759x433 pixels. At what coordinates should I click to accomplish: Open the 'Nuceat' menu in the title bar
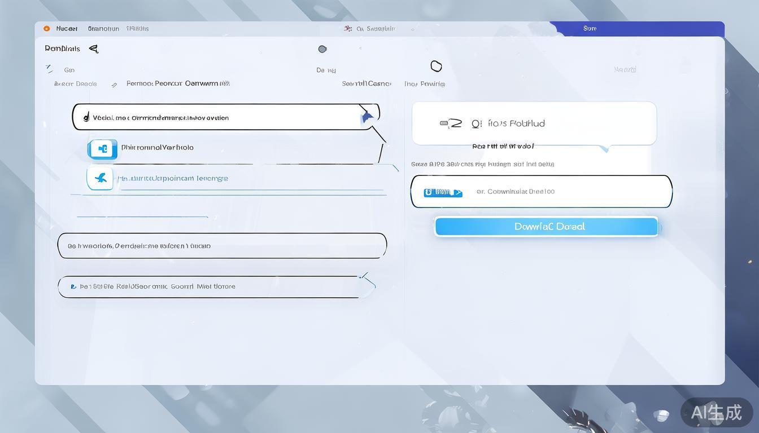67,29
